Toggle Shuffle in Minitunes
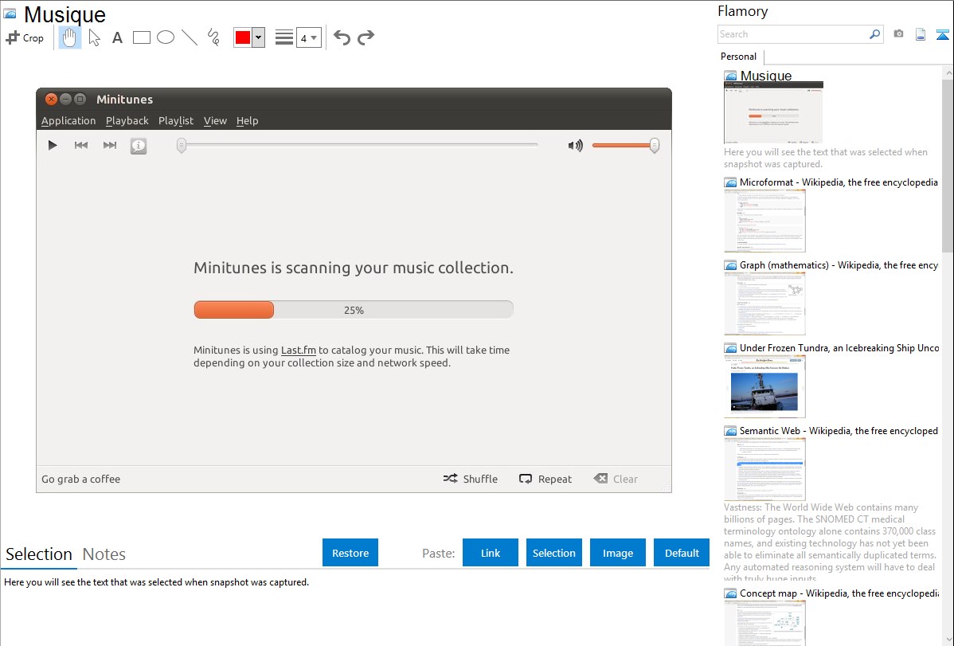The image size is (954, 646). pyautogui.click(x=471, y=480)
